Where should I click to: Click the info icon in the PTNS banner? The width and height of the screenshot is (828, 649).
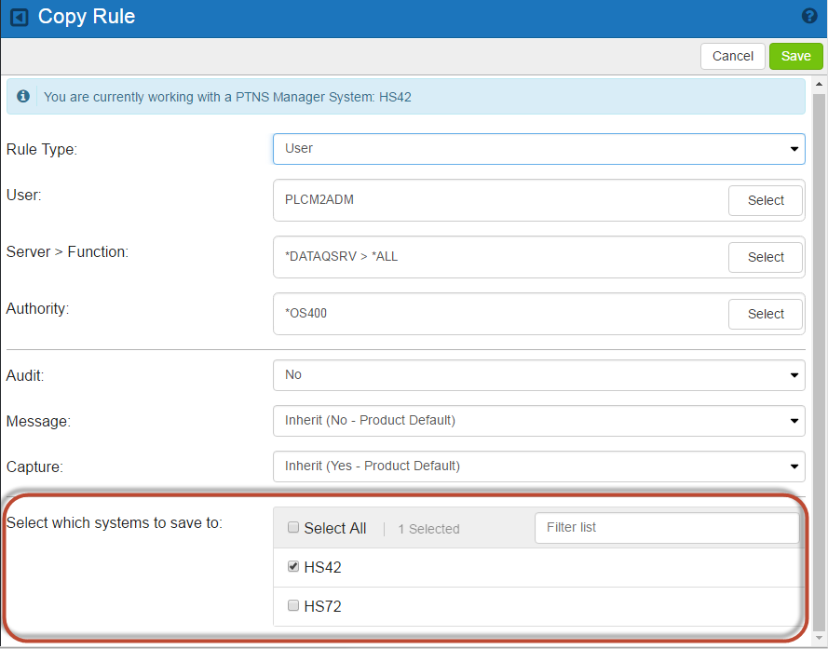coord(23,96)
